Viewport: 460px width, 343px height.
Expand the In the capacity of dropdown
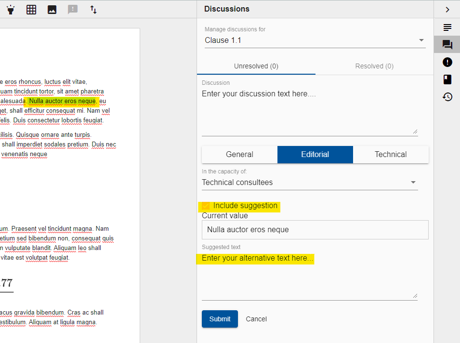(413, 182)
